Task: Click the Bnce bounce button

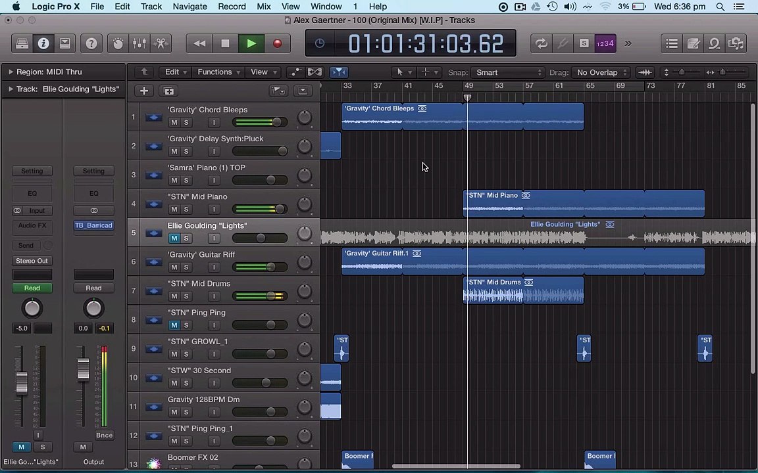Action: tap(105, 435)
